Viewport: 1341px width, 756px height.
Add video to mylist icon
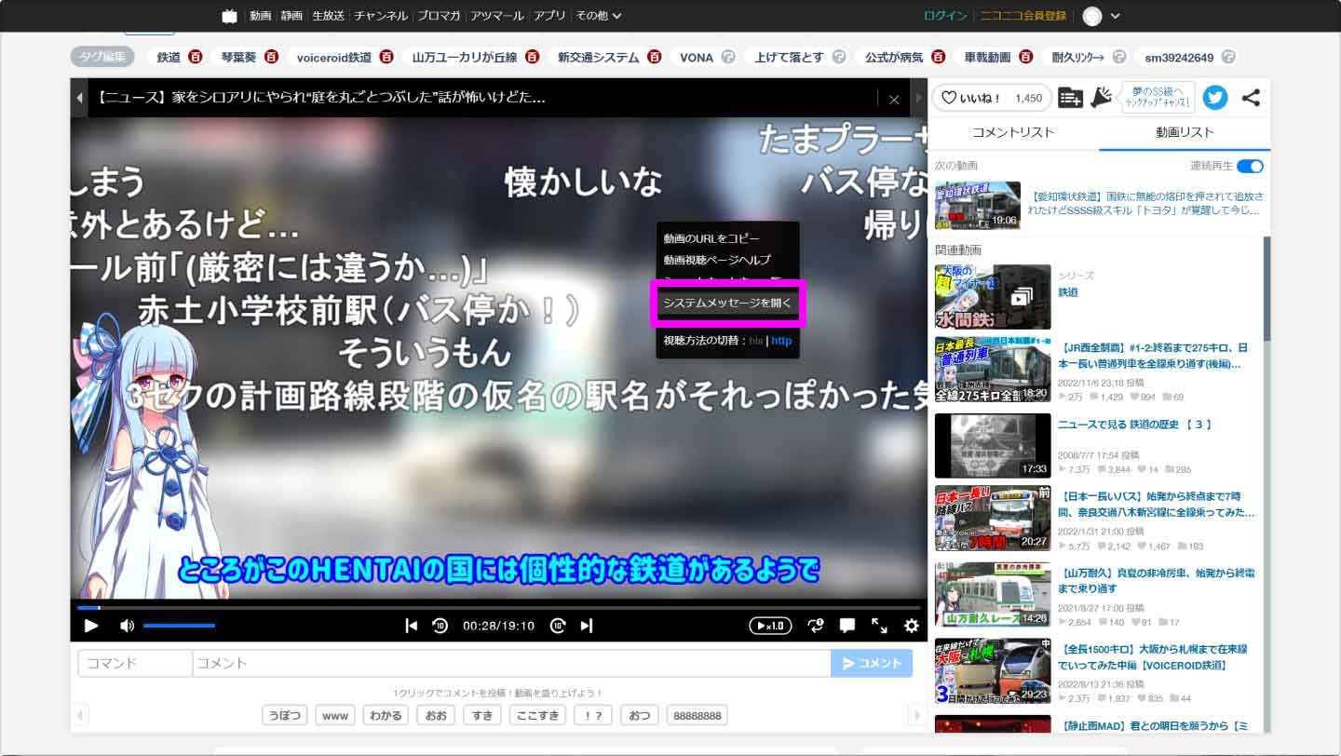[x=1070, y=98]
